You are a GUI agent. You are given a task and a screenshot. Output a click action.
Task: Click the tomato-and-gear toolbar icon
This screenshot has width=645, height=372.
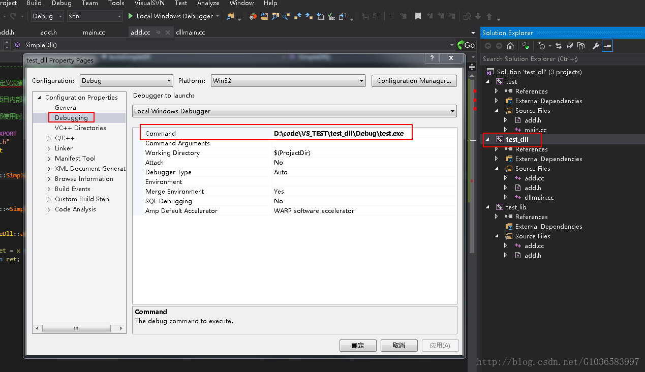[253, 16]
